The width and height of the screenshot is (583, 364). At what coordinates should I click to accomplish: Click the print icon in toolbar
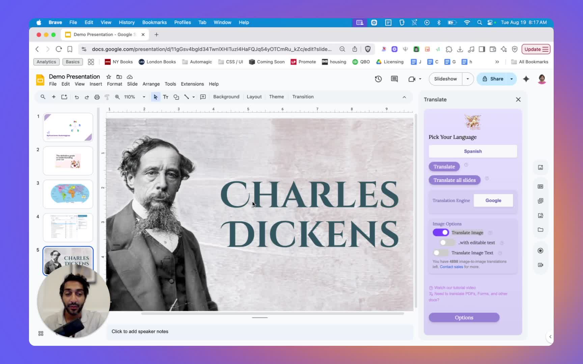click(97, 97)
